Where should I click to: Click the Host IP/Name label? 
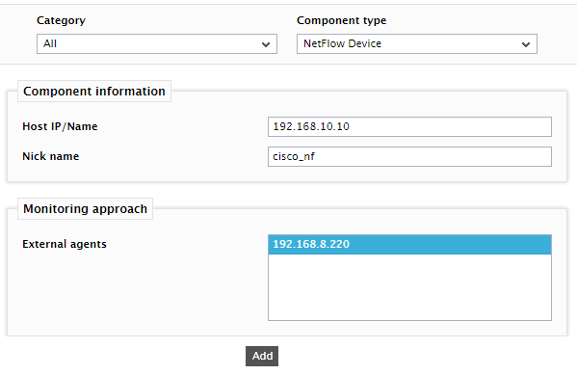click(60, 126)
